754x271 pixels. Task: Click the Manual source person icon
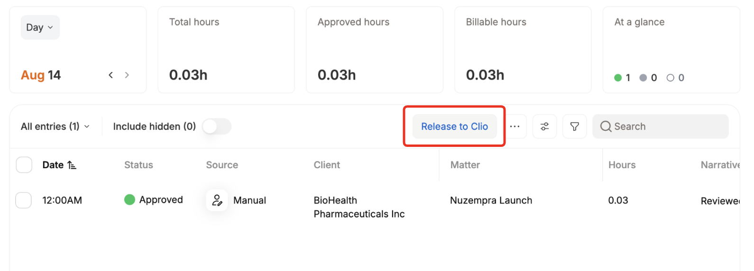(217, 200)
